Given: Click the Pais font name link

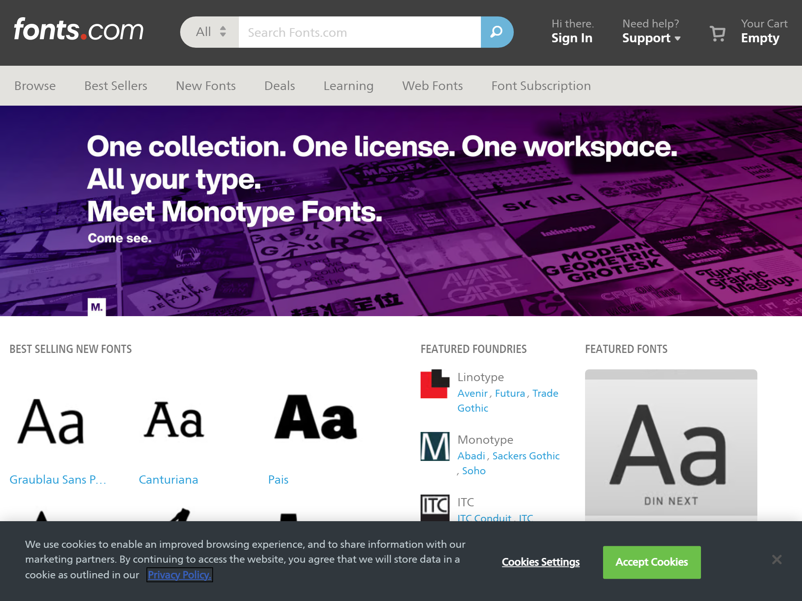Looking at the screenshot, I should (x=278, y=480).
